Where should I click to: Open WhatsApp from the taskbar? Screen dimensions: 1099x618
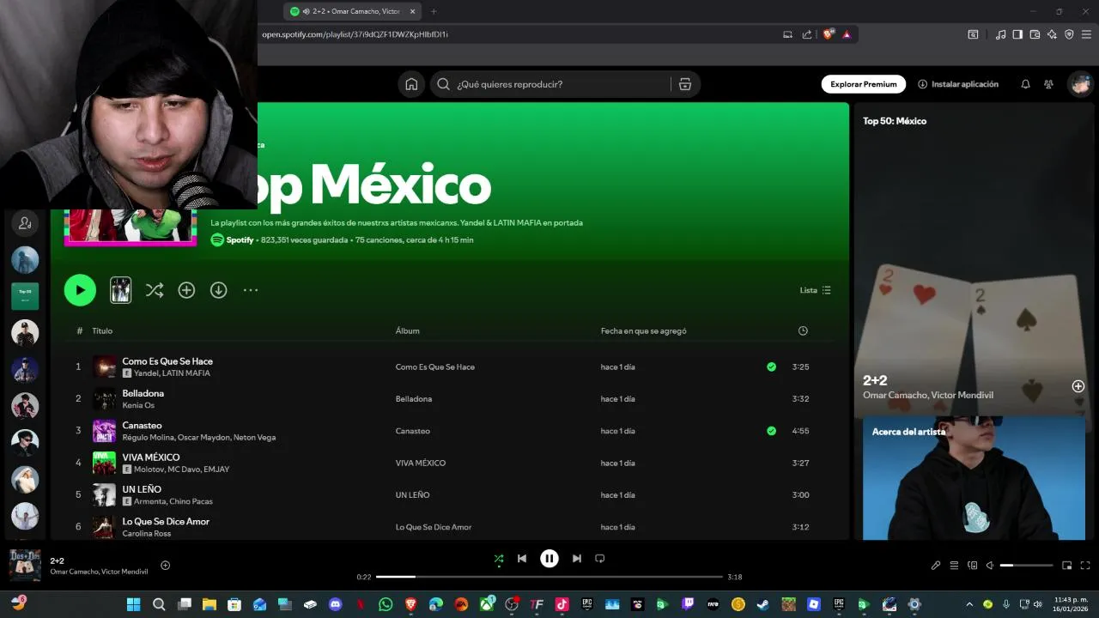click(386, 604)
